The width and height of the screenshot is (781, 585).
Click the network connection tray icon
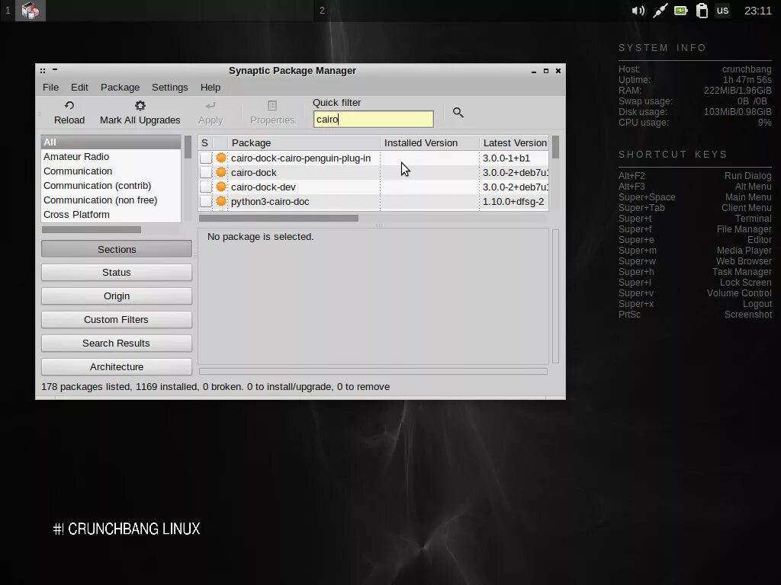pyautogui.click(x=660, y=11)
